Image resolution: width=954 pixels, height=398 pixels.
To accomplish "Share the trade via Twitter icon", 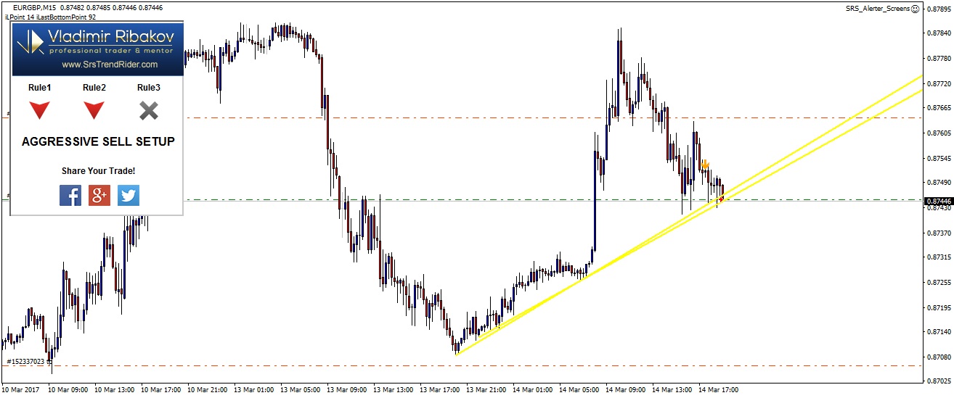I will pos(129,195).
